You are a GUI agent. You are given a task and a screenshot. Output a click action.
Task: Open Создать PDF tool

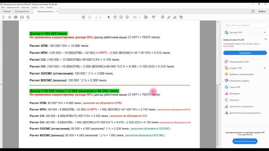tap(233, 68)
